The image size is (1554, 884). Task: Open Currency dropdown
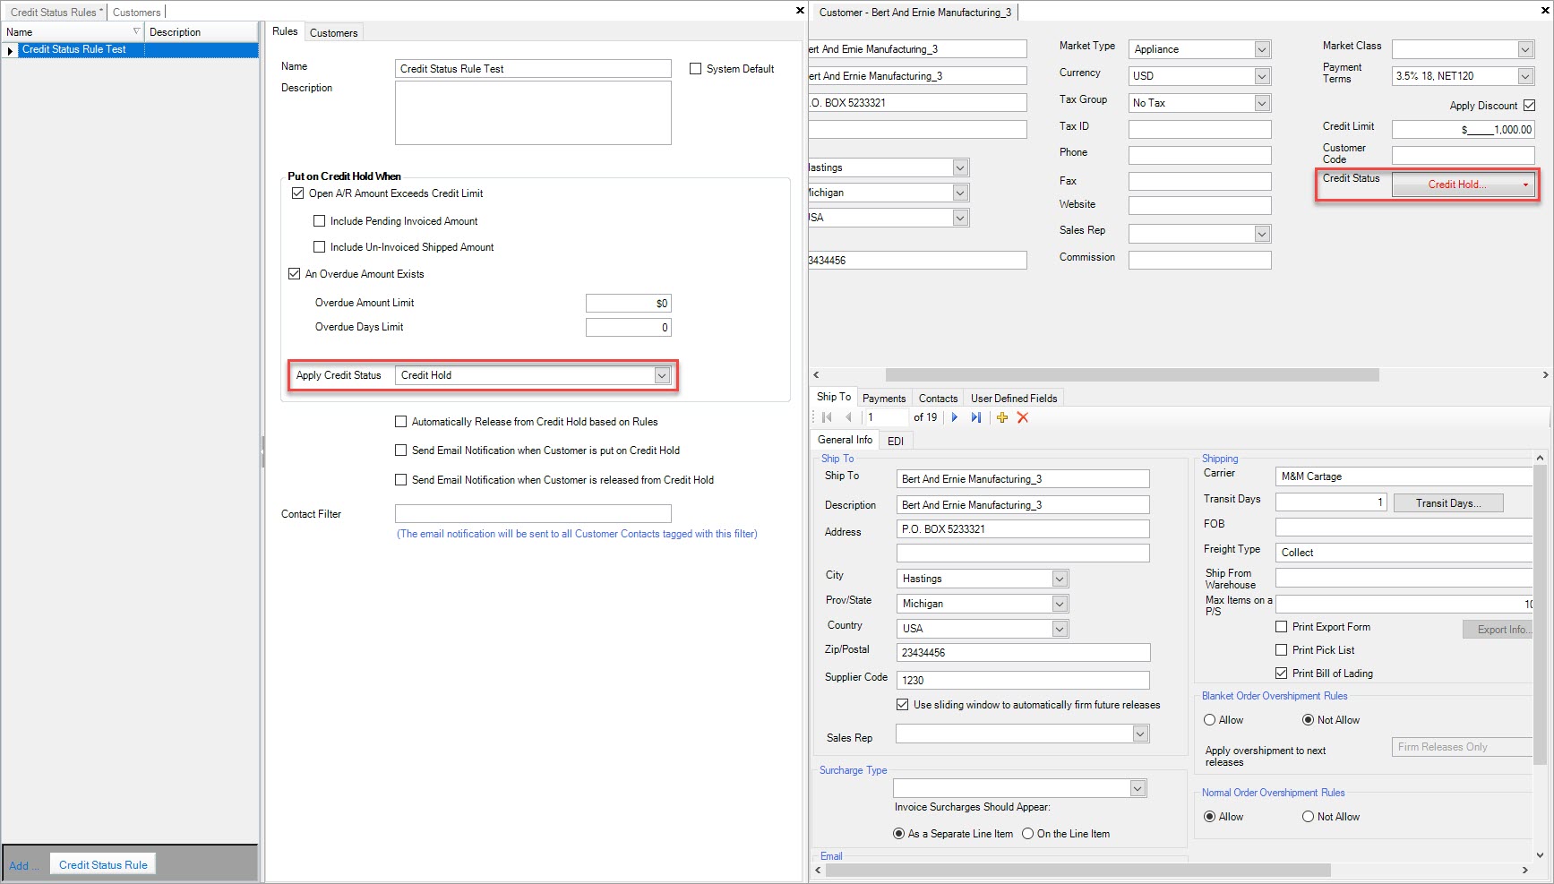click(1262, 76)
